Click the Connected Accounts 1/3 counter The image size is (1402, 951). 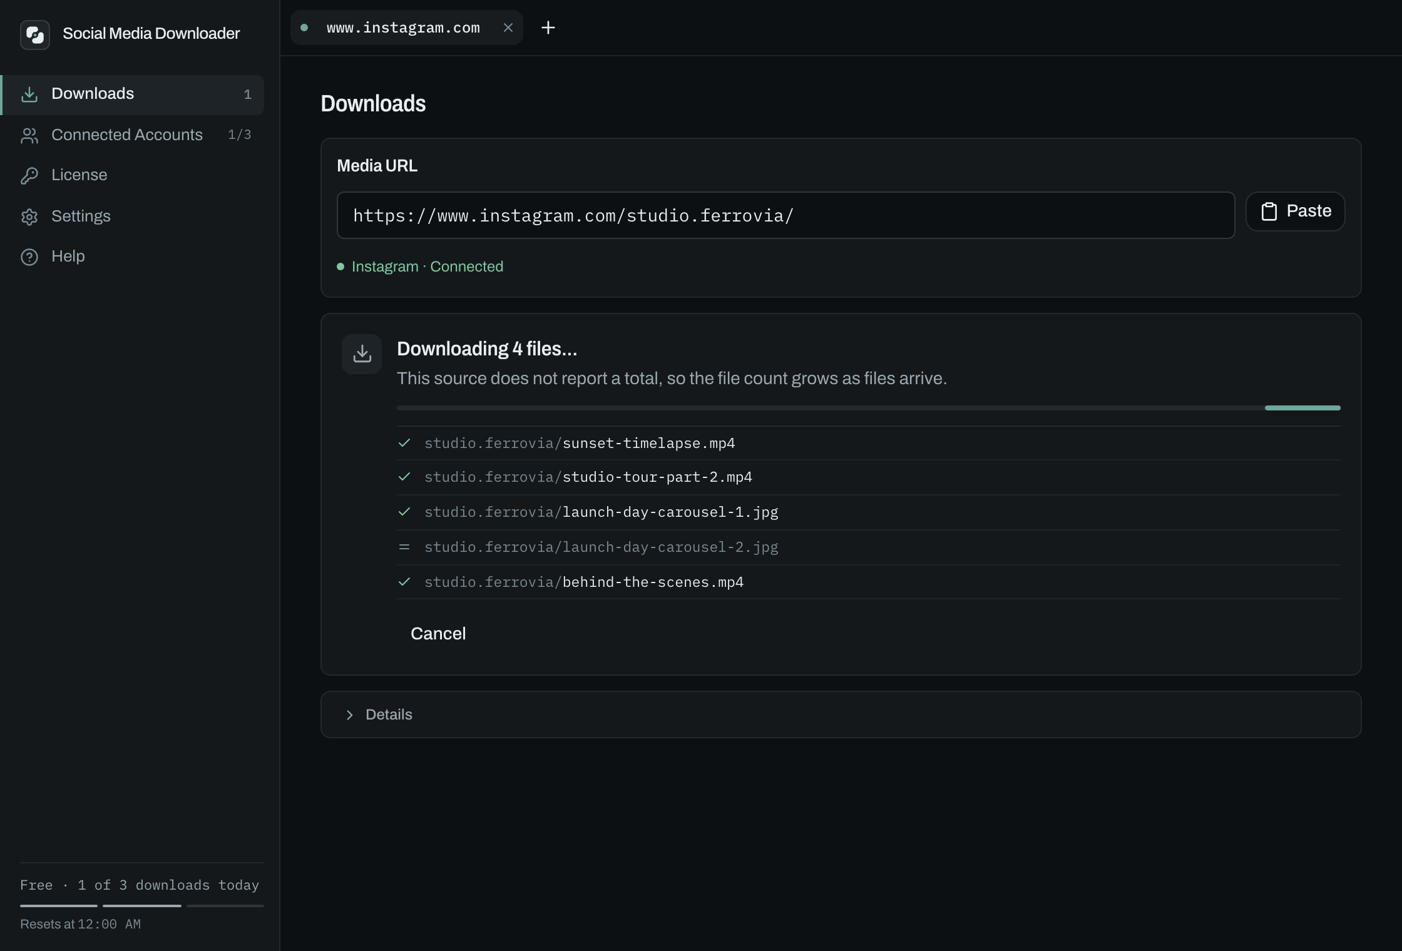tap(240, 135)
